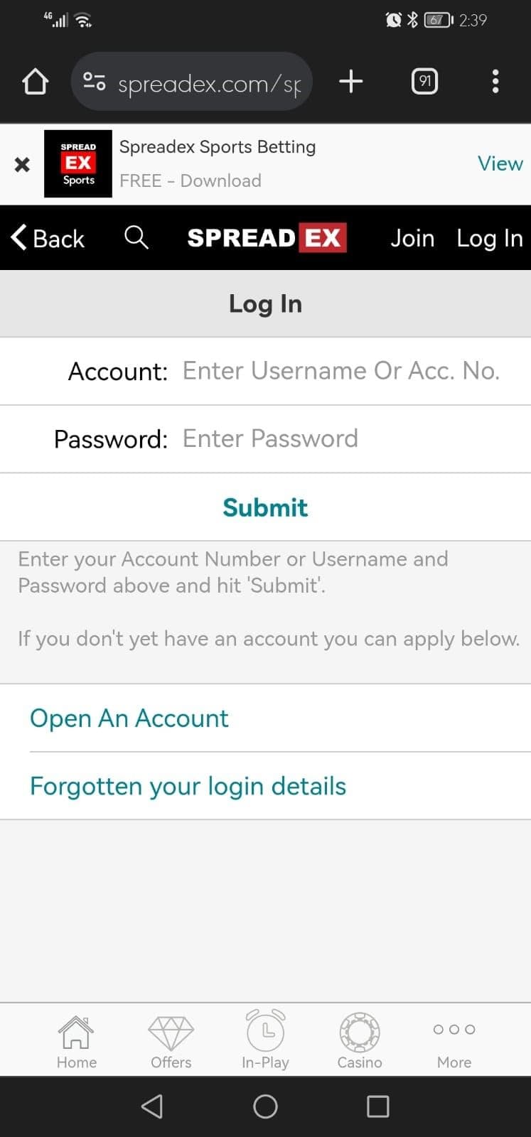Tap the Spreadex Sports app banner icon
This screenshot has width=531, height=1137.
coord(78,163)
